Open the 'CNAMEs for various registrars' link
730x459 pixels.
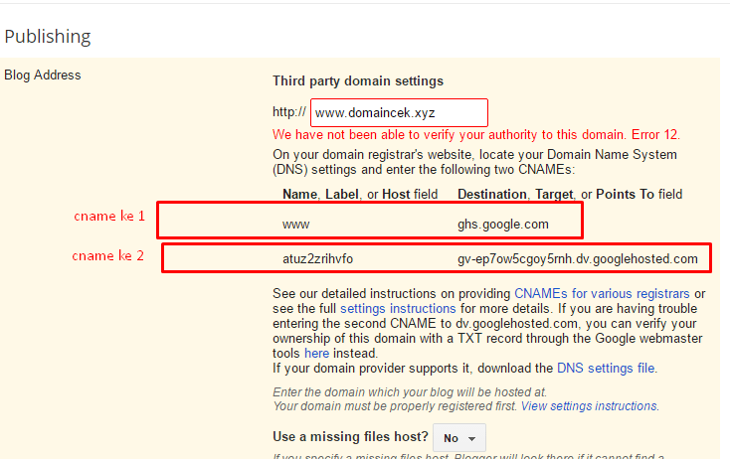coord(603,294)
